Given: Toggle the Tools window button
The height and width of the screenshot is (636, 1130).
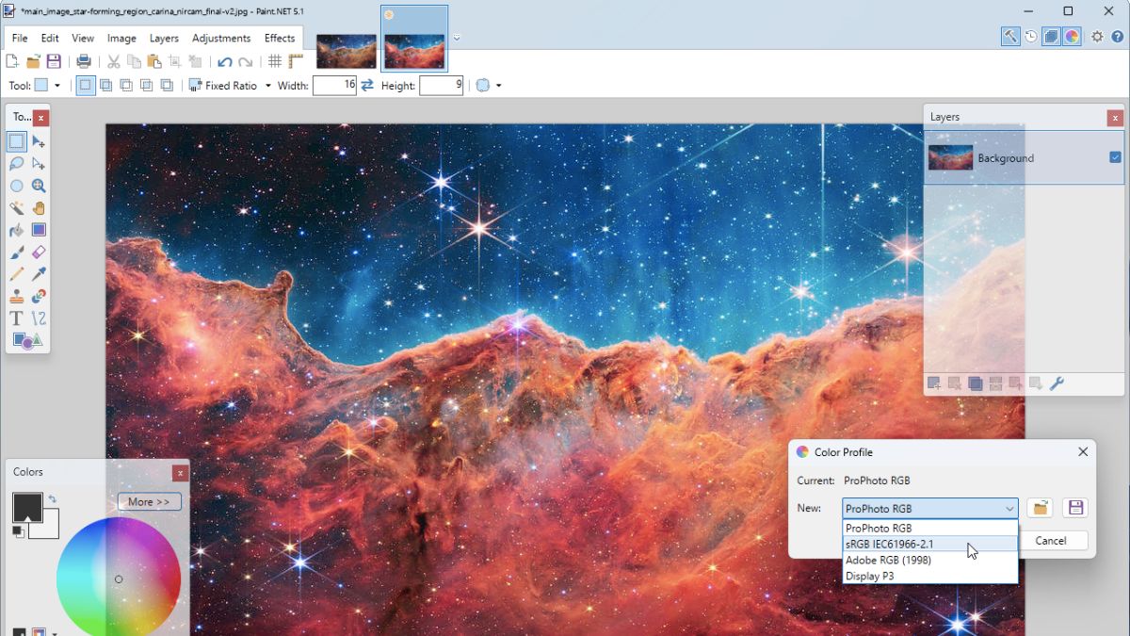Looking at the screenshot, I should [x=1010, y=37].
